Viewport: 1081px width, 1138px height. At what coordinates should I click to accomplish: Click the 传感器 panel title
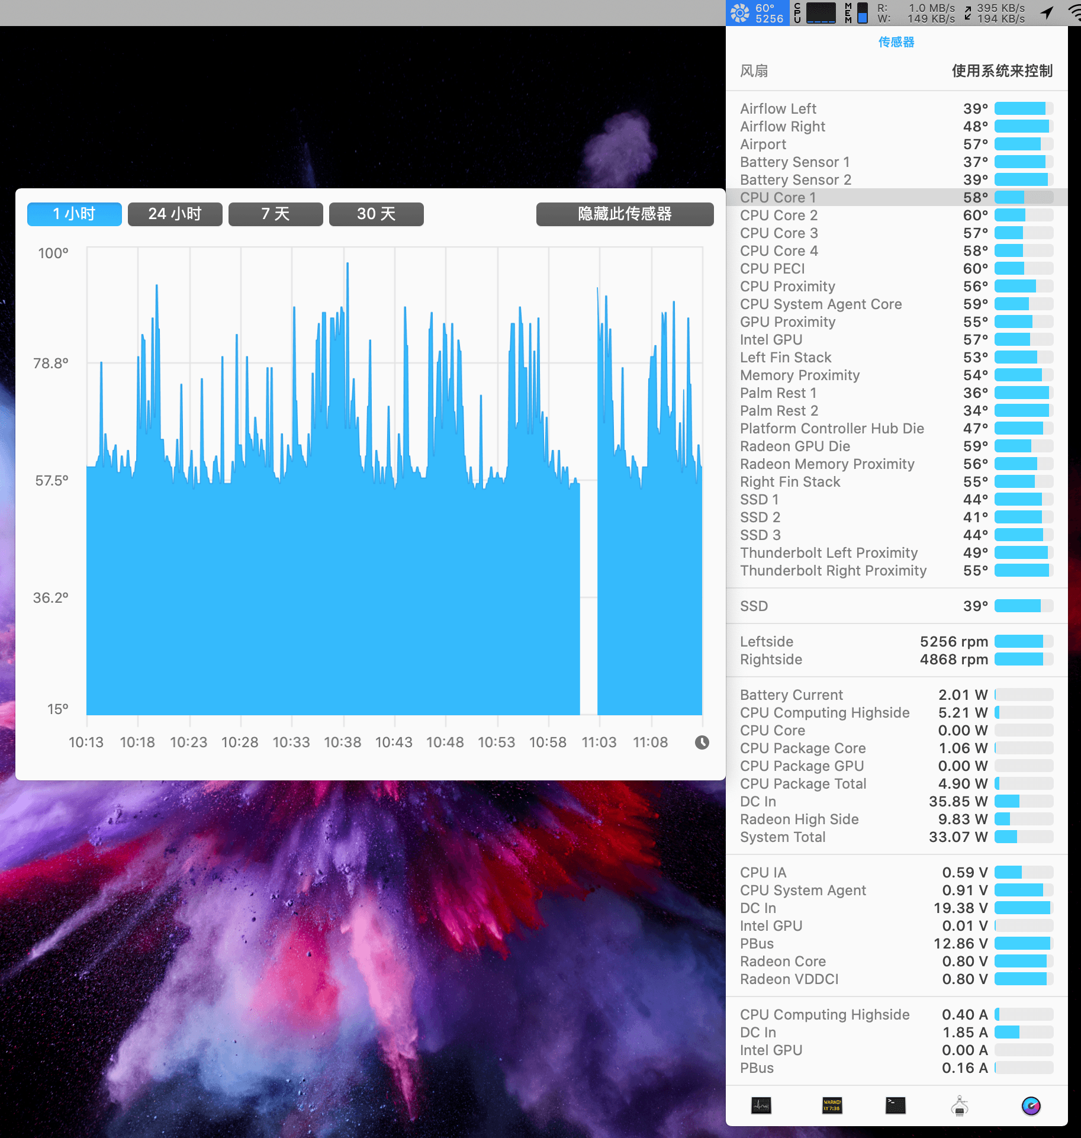pos(896,42)
